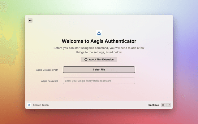Click the Aegis Password label
The image size is (198, 124).
click(49, 81)
